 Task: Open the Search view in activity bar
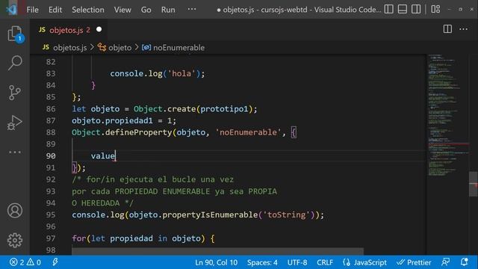pos(15,63)
